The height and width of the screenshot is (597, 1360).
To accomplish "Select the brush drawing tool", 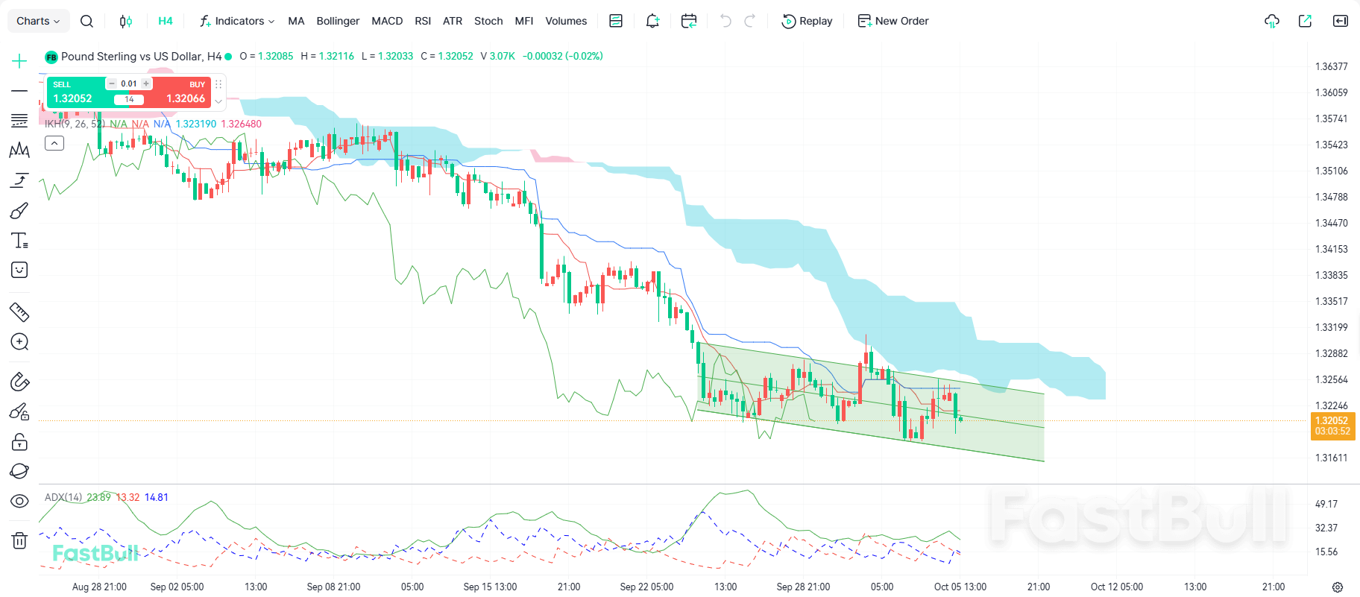I will tap(19, 211).
